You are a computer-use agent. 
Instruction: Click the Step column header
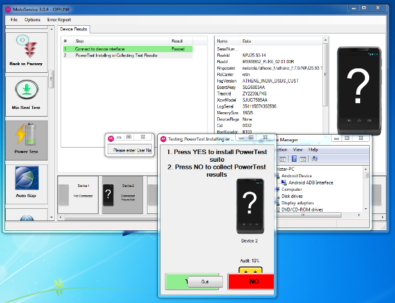121,41
